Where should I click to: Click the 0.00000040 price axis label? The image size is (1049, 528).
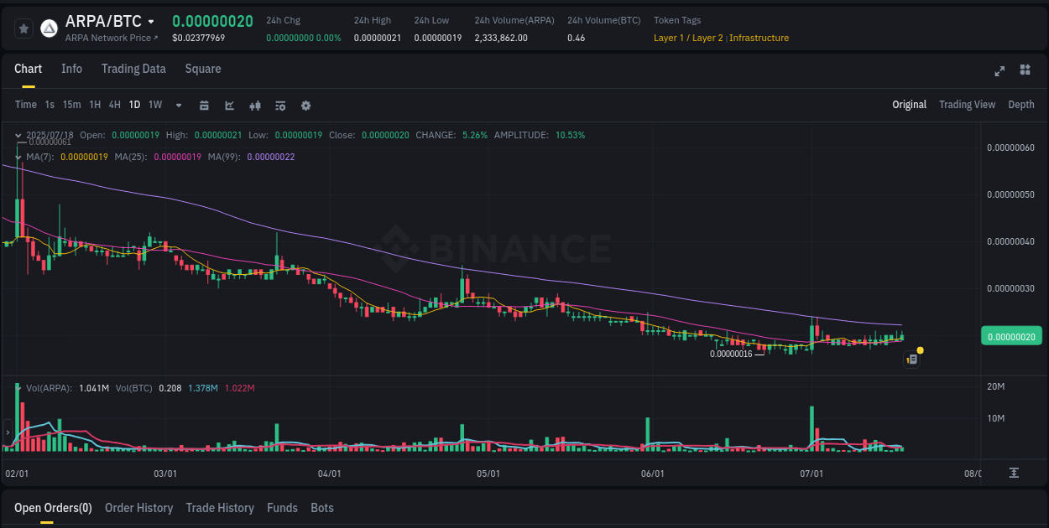[x=1010, y=241]
